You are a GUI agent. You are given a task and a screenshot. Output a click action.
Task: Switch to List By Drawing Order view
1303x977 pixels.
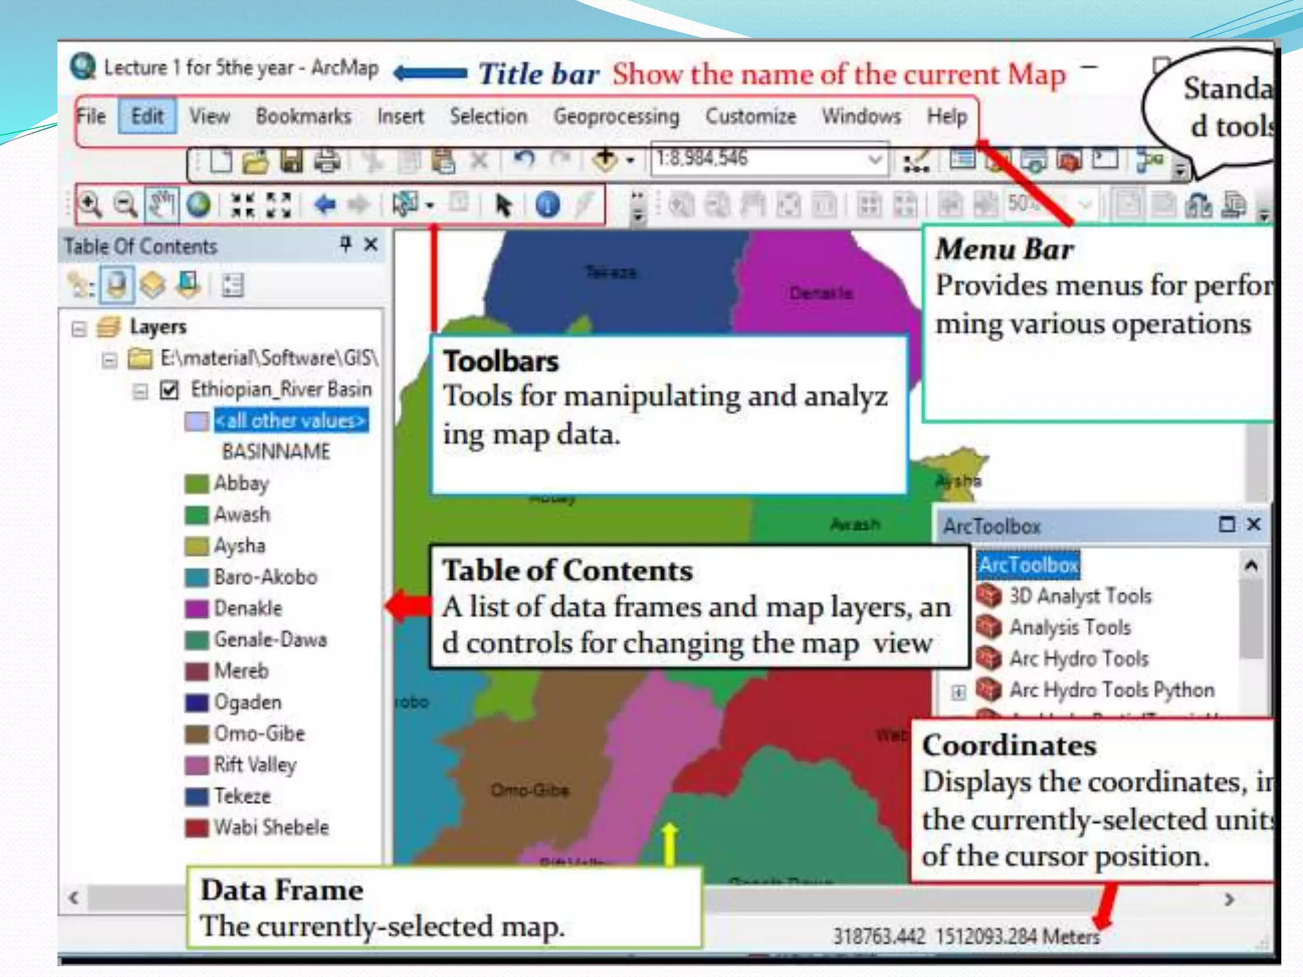pos(80,285)
